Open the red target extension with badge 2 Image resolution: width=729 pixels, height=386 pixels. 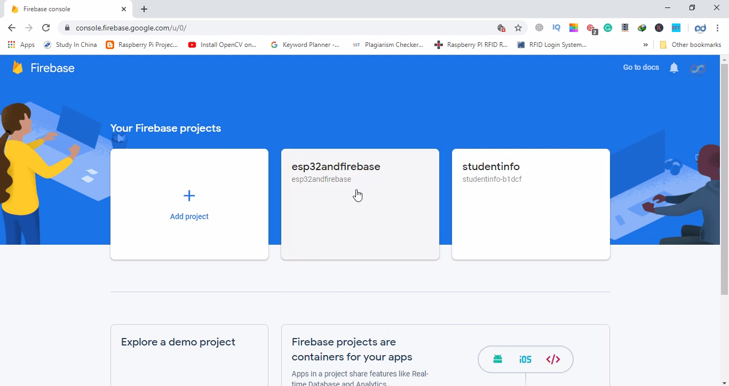click(591, 28)
